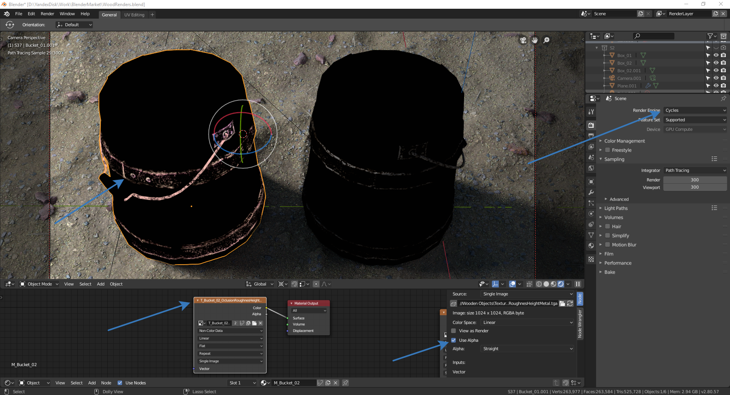730x395 pixels.
Task: Open the Feature Set Supported dropdown
Action: tap(695, 120)
